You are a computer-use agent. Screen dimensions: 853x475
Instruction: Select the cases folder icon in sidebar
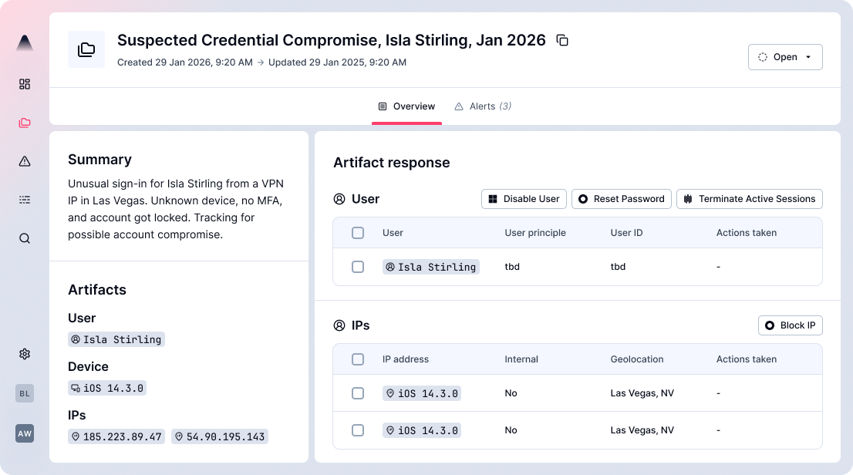(x=25, y=123)
